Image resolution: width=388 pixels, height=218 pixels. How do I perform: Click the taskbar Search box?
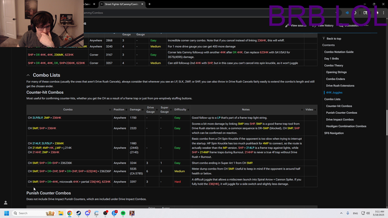[33, 213]
